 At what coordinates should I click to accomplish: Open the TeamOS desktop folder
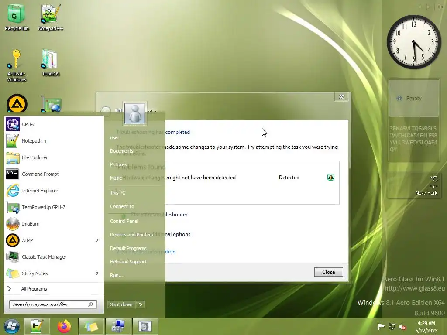pos(51,63)
